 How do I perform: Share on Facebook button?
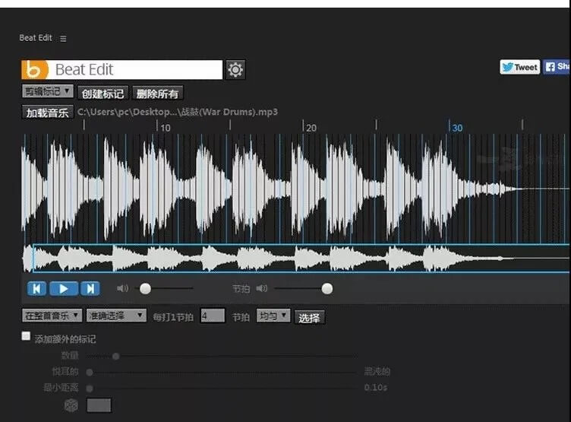(x=557, y=67)
